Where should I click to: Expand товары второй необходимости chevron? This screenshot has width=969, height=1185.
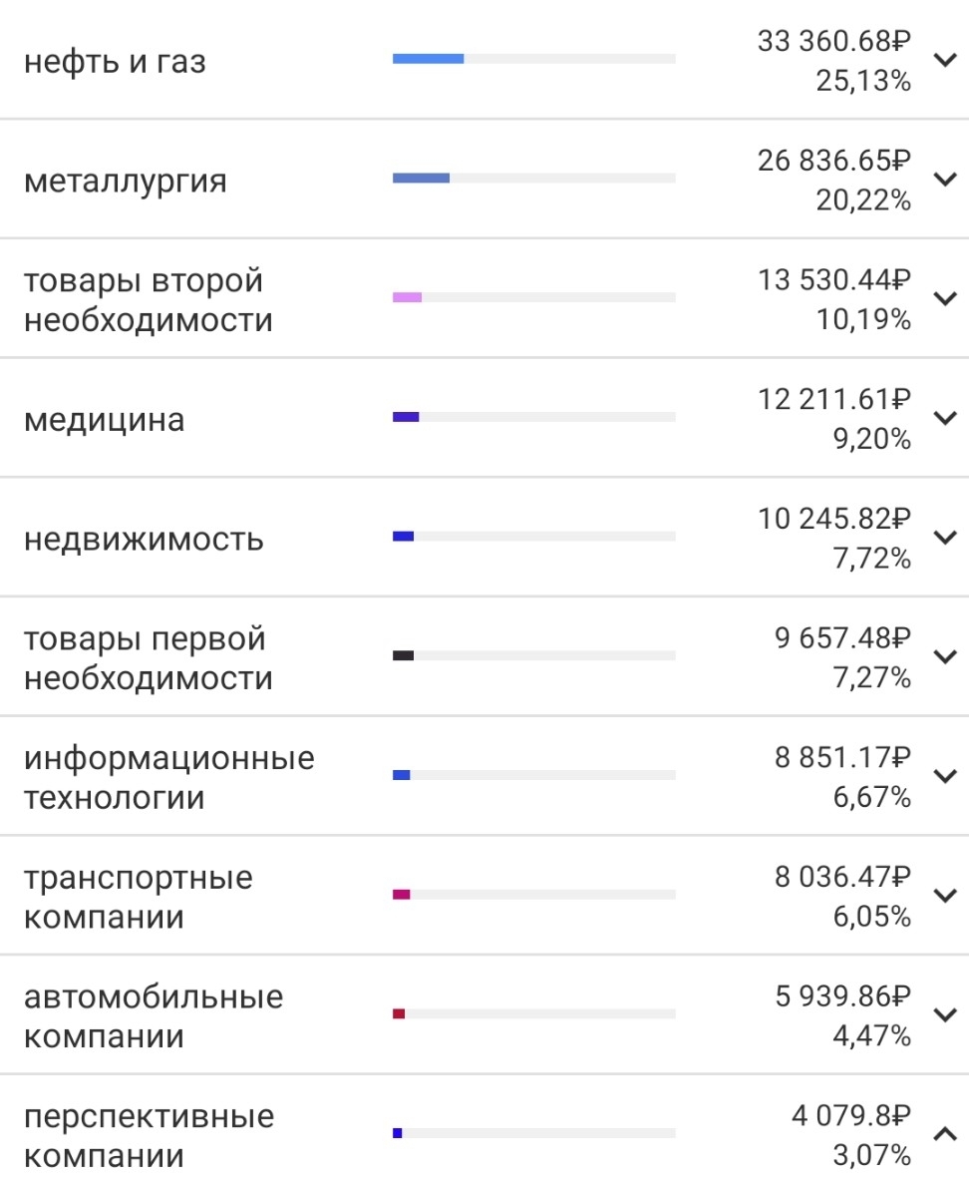[x=945, y=298]
